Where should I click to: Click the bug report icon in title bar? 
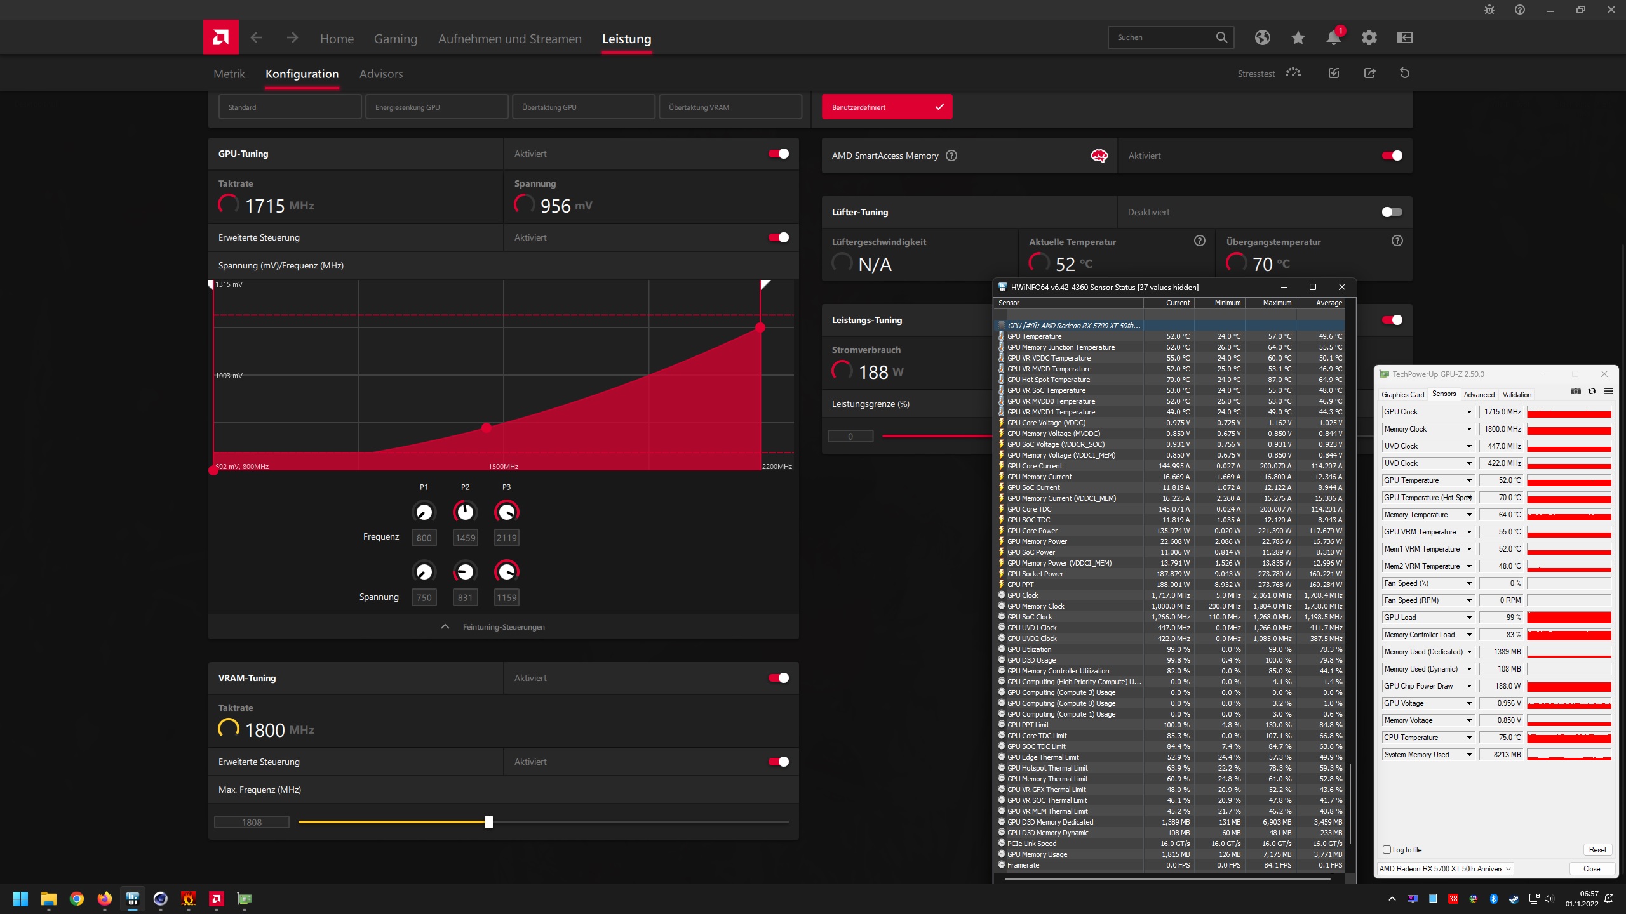[x=1489, y=10]
